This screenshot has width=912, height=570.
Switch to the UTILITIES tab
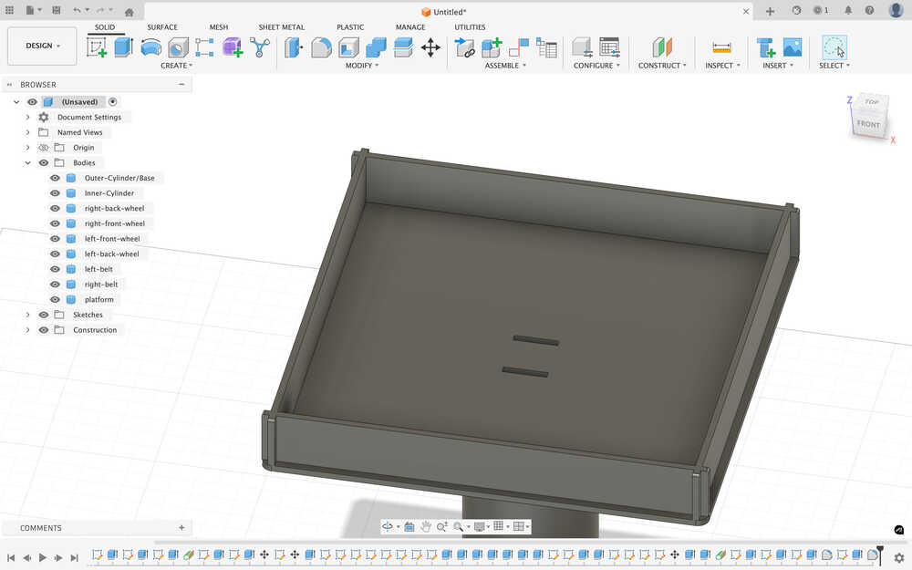tap(470, 27)
